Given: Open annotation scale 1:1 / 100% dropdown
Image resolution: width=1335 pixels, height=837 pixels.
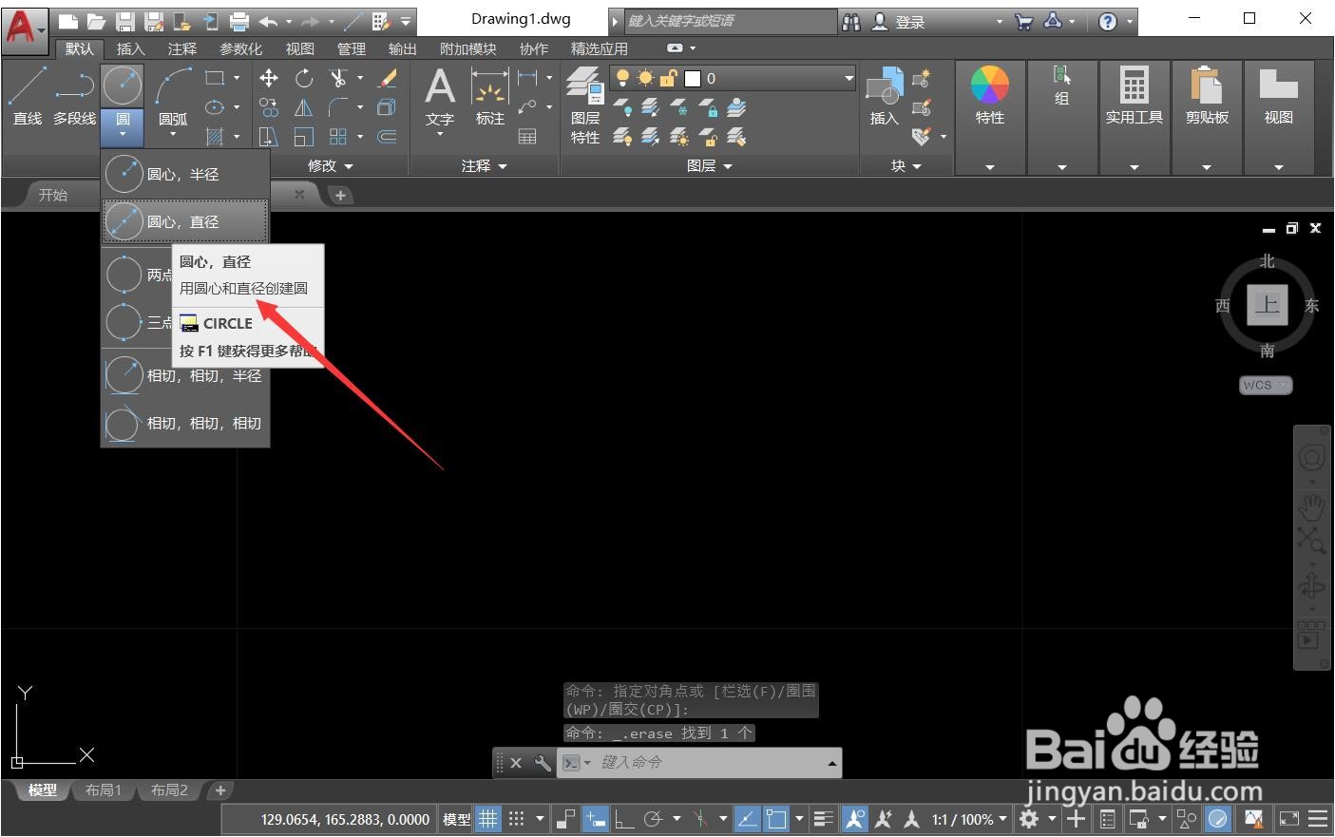Looking at the screenshot, I should [x=969, y=818].
